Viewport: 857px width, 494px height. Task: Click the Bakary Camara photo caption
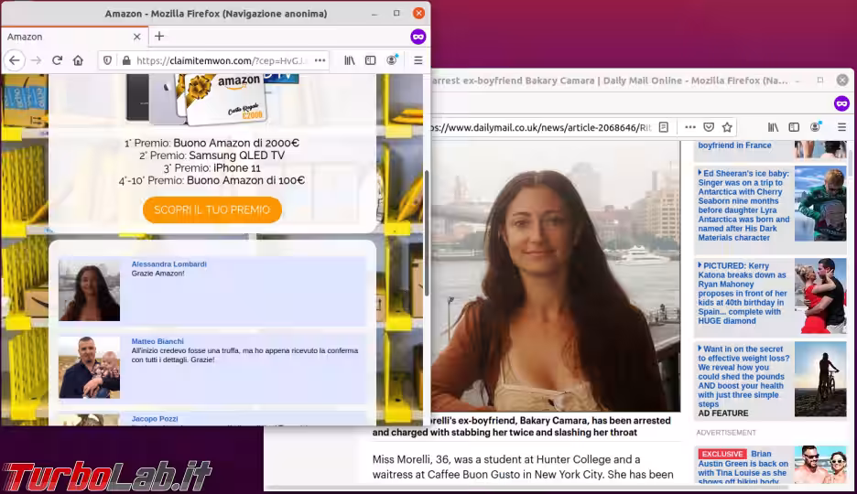pos(521,426)
